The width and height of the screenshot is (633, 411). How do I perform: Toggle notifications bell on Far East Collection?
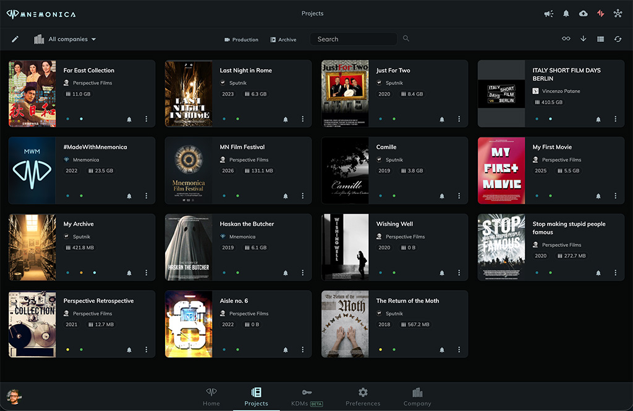pos(129,119)
